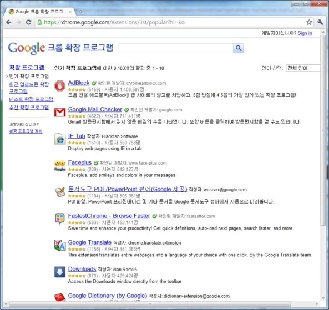Click the verified checkmark beside FastestChrome

pyautogui.click(x=154, y=216)
